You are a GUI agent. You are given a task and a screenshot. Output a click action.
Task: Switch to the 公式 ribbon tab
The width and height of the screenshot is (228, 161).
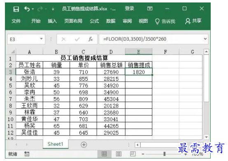[x=94, y=21]
